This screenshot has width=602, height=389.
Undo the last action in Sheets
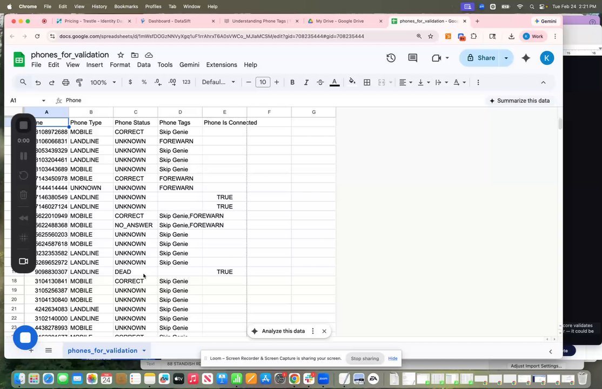click(38, 82)
